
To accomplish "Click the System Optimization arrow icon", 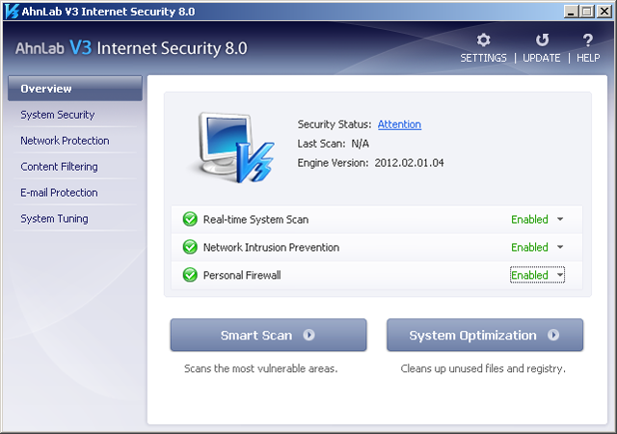I will (x=553, y=336).
